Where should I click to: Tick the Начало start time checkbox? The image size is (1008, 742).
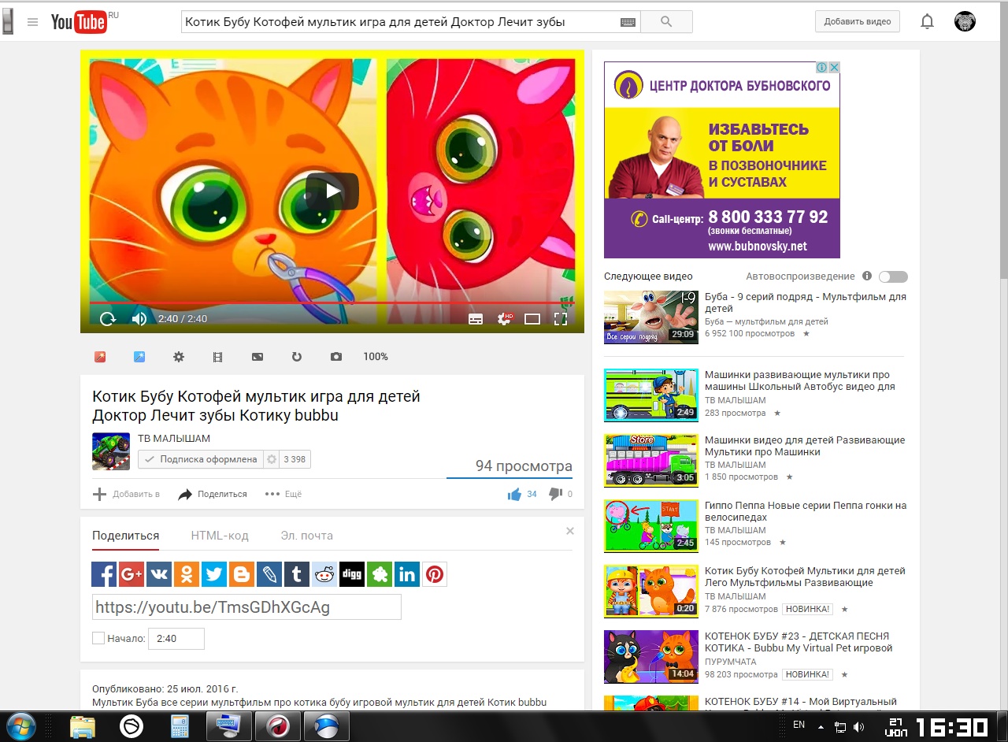point(98,638)
